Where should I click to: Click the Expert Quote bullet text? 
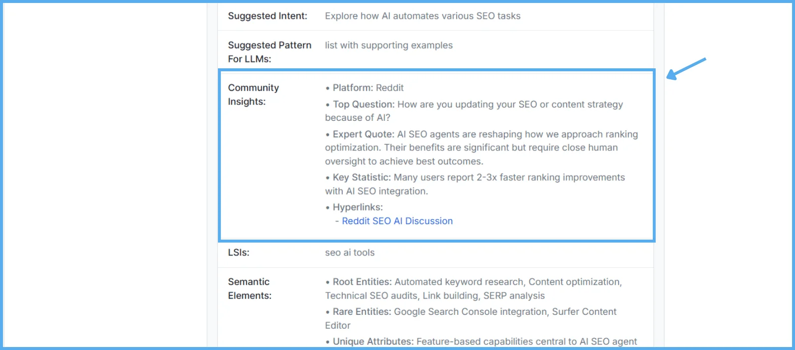(480, 148)
